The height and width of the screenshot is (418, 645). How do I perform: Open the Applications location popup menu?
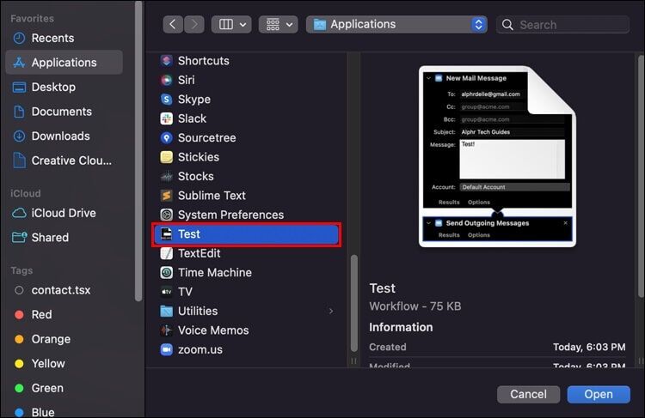397,25
